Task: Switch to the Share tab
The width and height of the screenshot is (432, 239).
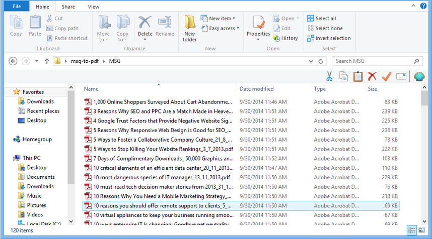Action: click(68, 7)
